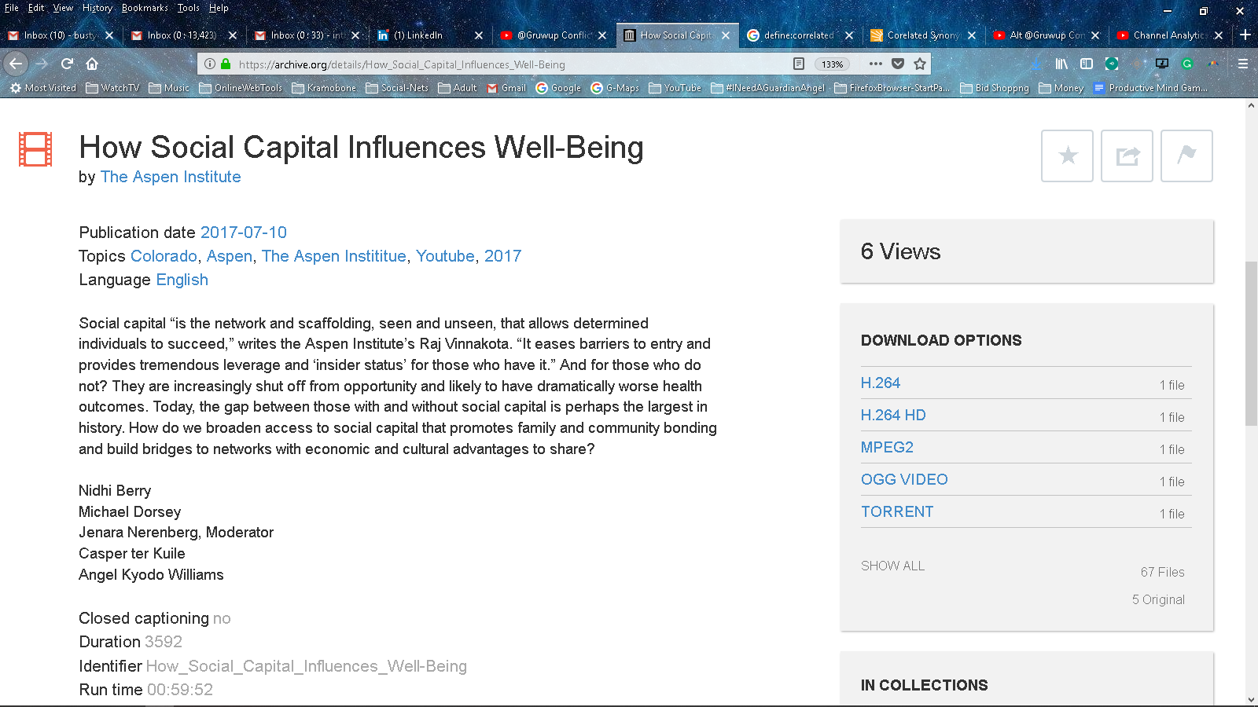Viewport: 1258px width, 707px height.
Task: Reset the 133% zoom level indicator
Action: pyautogui.click(x=832, y=64)
